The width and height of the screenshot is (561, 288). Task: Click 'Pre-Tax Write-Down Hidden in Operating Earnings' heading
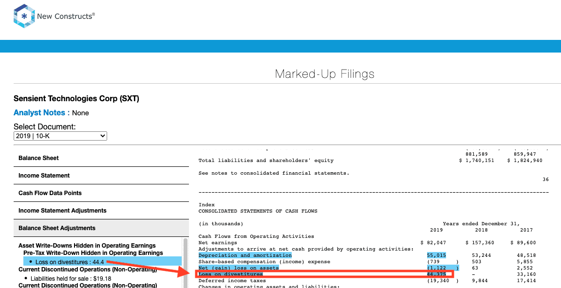(93, 252)
